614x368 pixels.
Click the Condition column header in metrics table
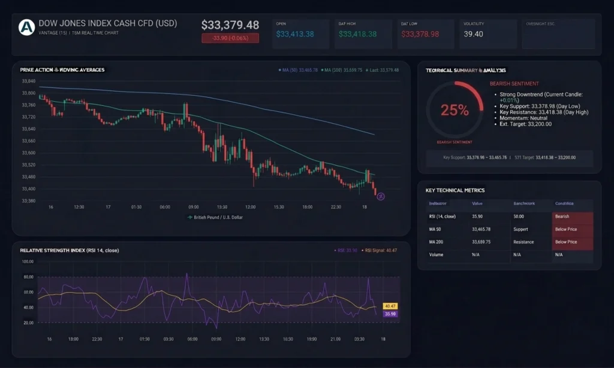(564, 203)
